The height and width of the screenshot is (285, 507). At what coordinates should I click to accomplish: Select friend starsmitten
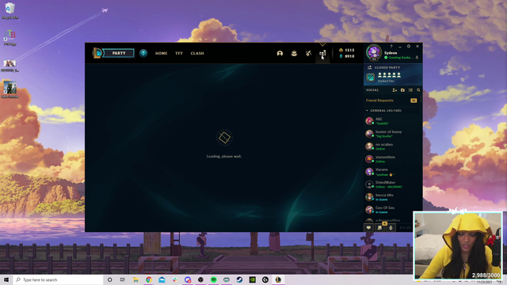coord(392,158)
